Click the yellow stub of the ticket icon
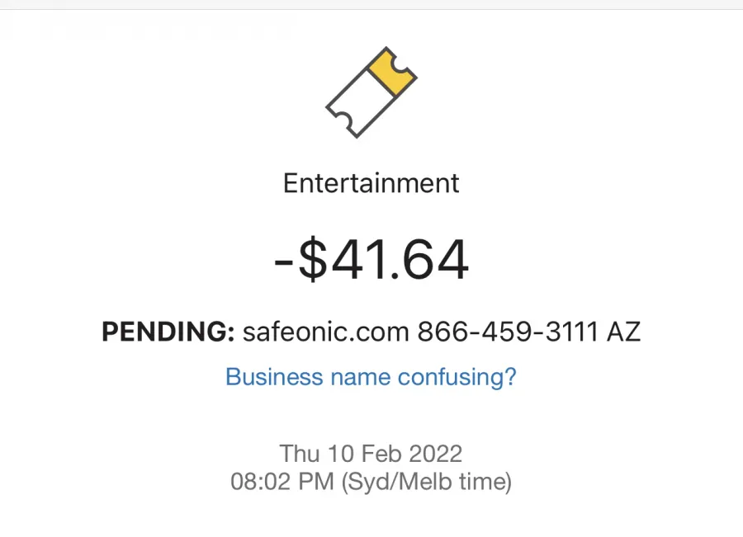 click(x=392, y=73)
